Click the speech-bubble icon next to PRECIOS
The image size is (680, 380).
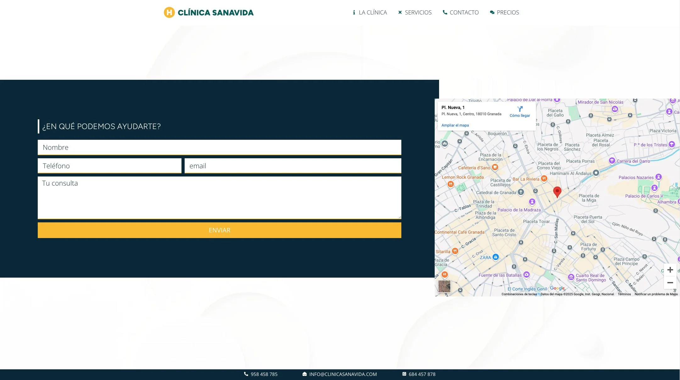click(492, 12)
